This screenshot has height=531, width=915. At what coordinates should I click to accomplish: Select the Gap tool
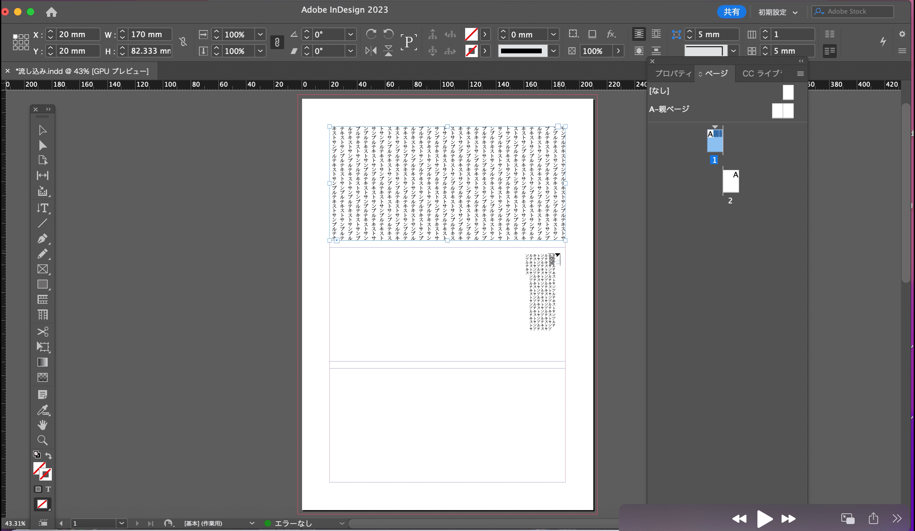pyautogui.click(x=43, y=176)
